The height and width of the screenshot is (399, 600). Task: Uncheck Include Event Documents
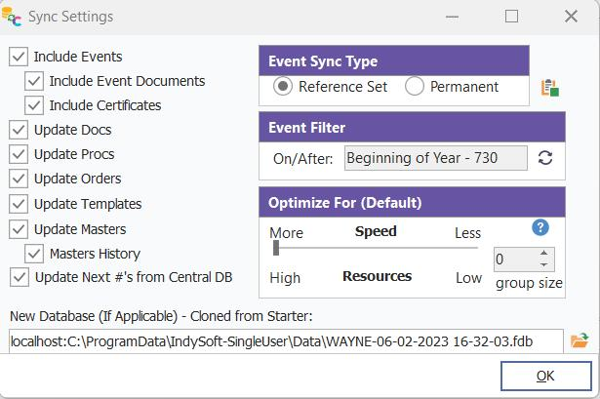34,81
